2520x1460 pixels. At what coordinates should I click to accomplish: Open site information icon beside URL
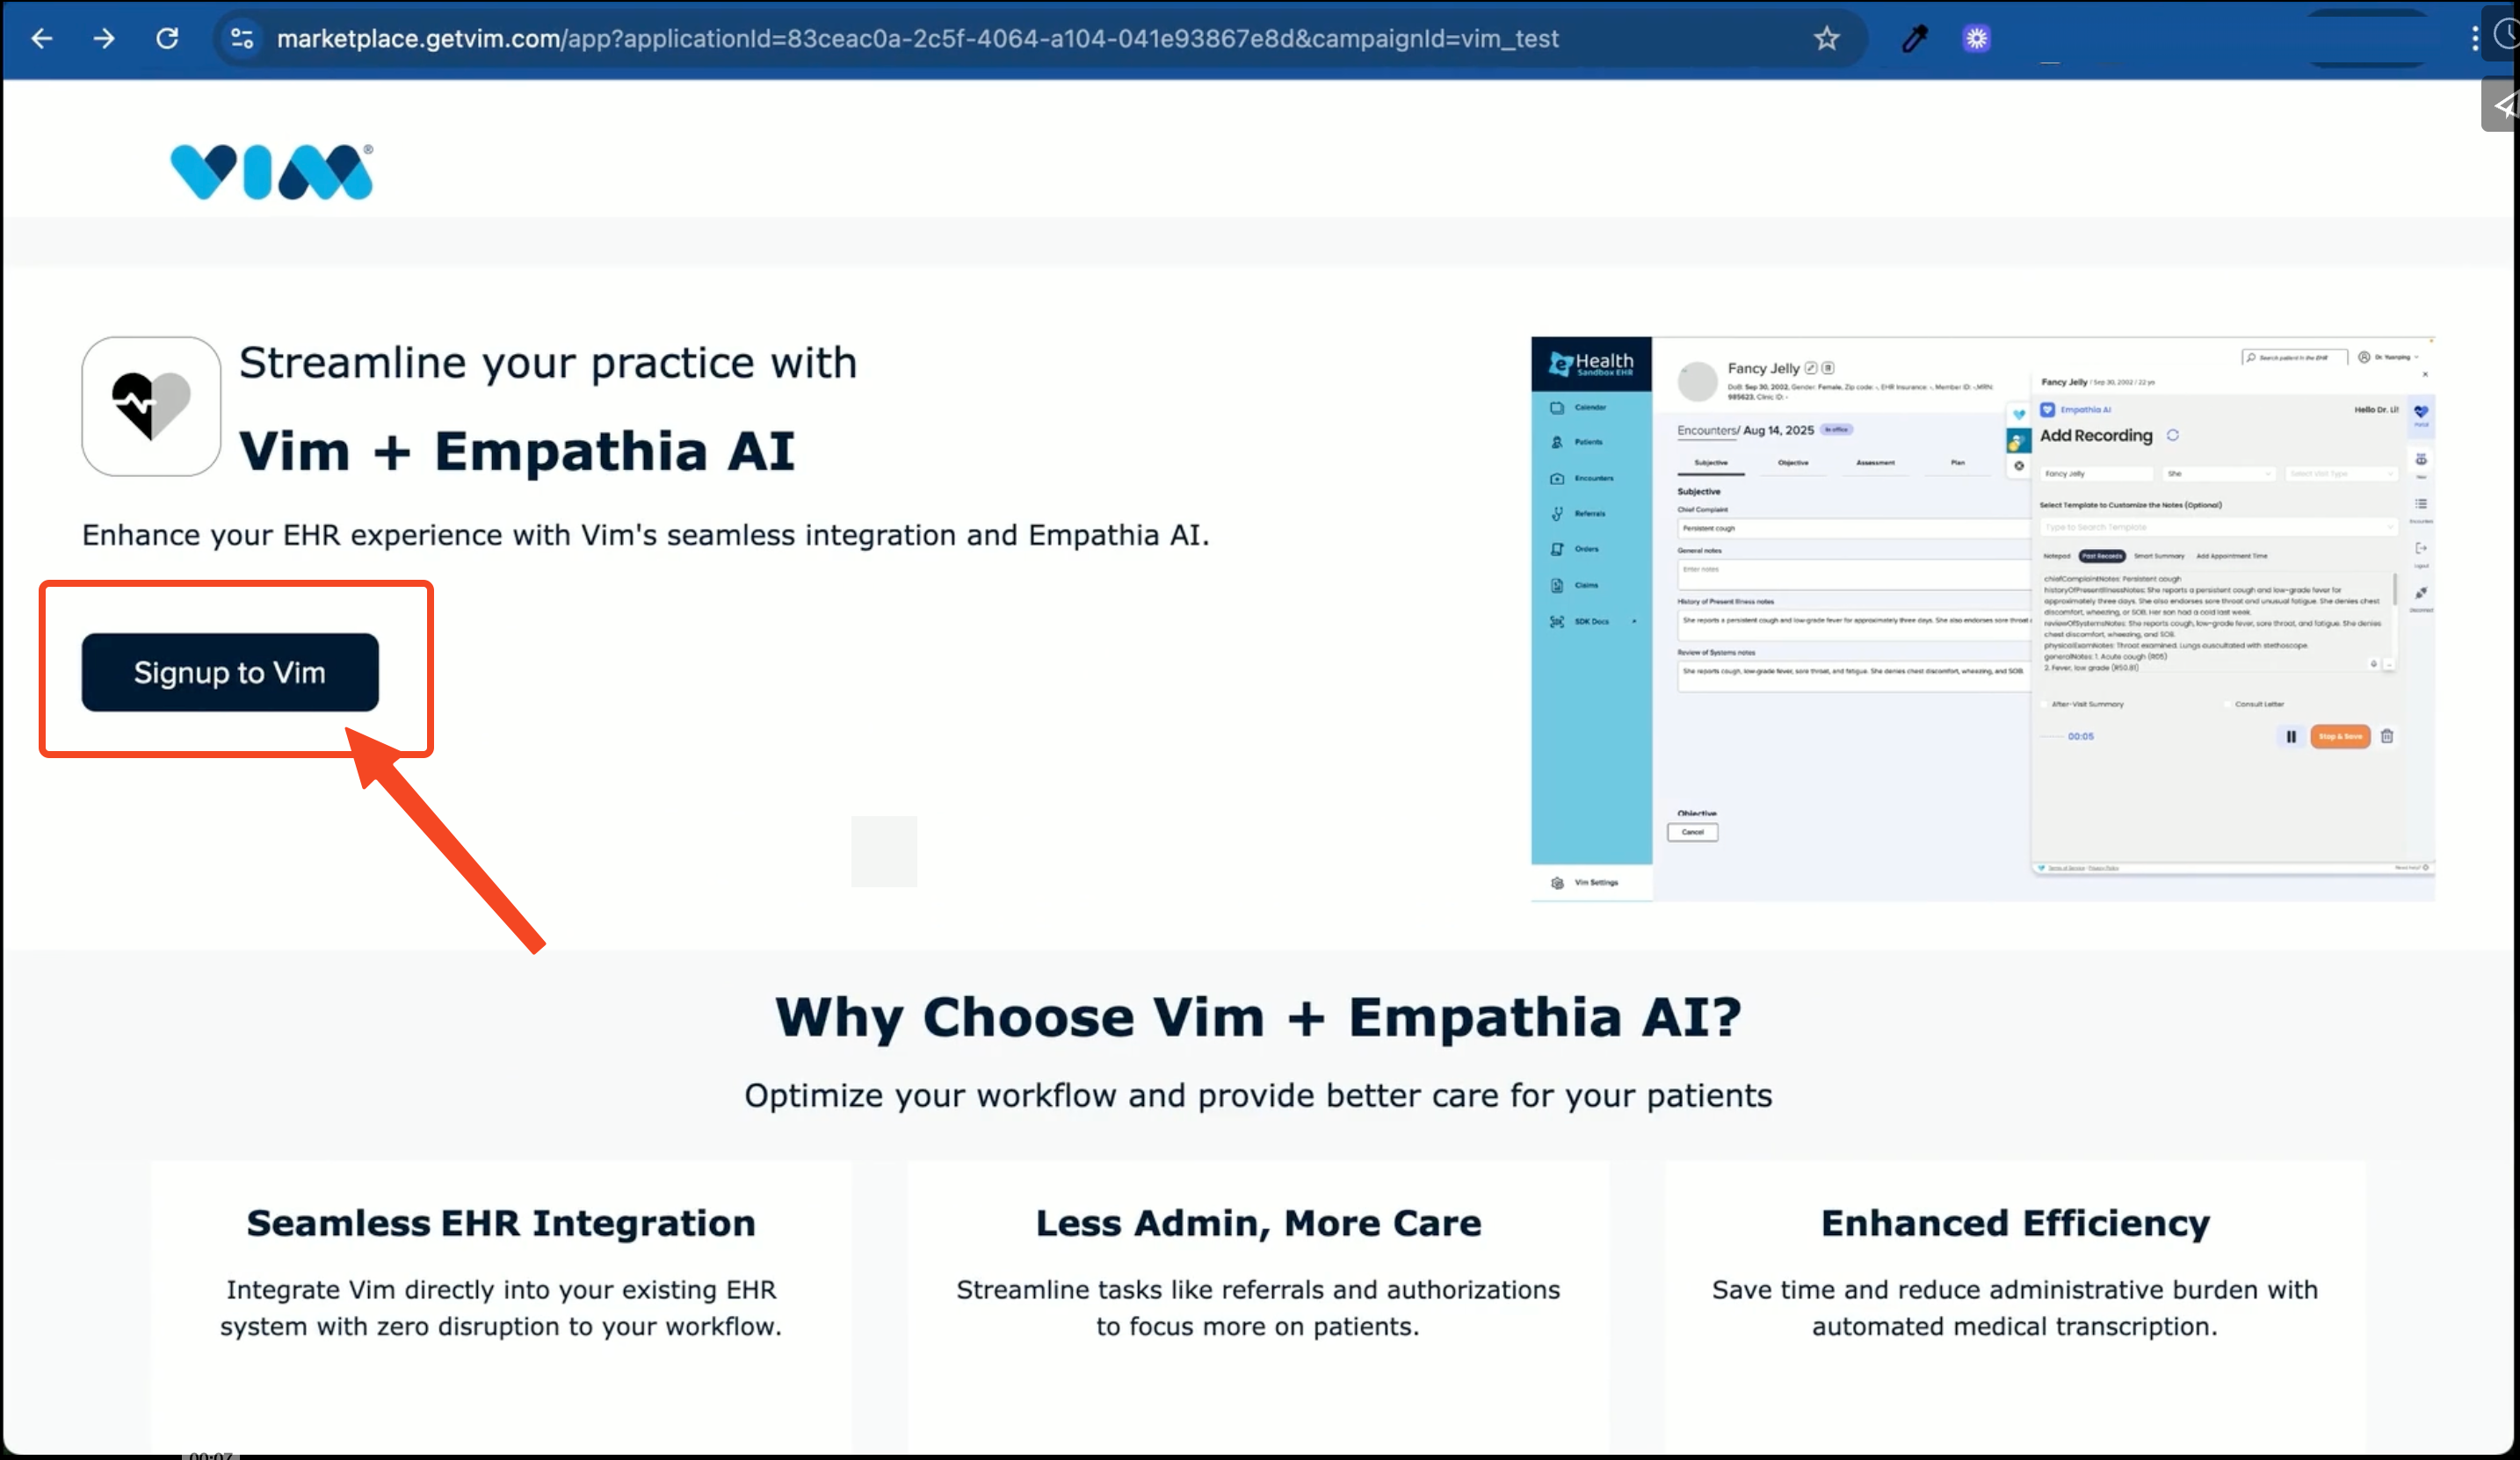242,38
